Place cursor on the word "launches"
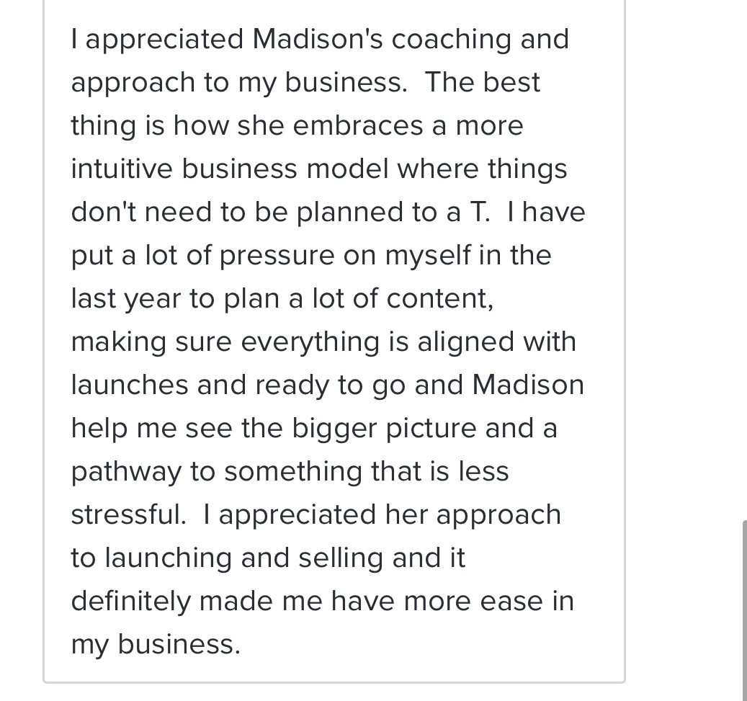Image resolution: width=747 pixels, height=701 pixels. tap(130, 385)
